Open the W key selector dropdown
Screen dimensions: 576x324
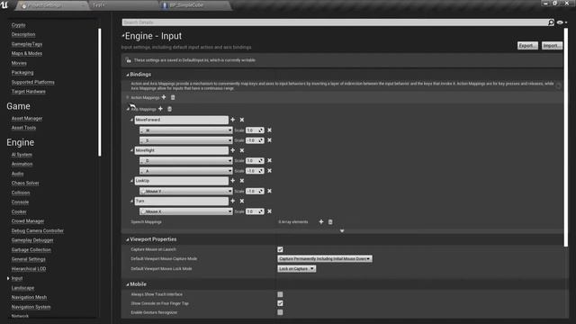tap(186, 130)
